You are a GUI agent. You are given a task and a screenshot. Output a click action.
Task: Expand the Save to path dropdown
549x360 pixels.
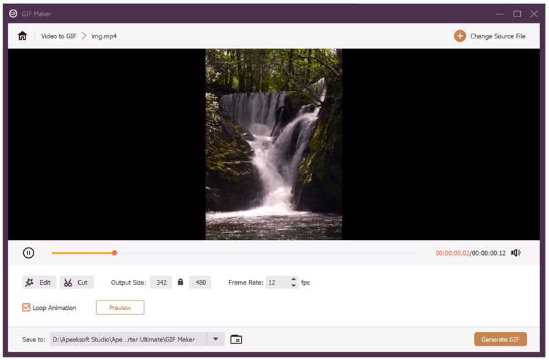[215, 339]
